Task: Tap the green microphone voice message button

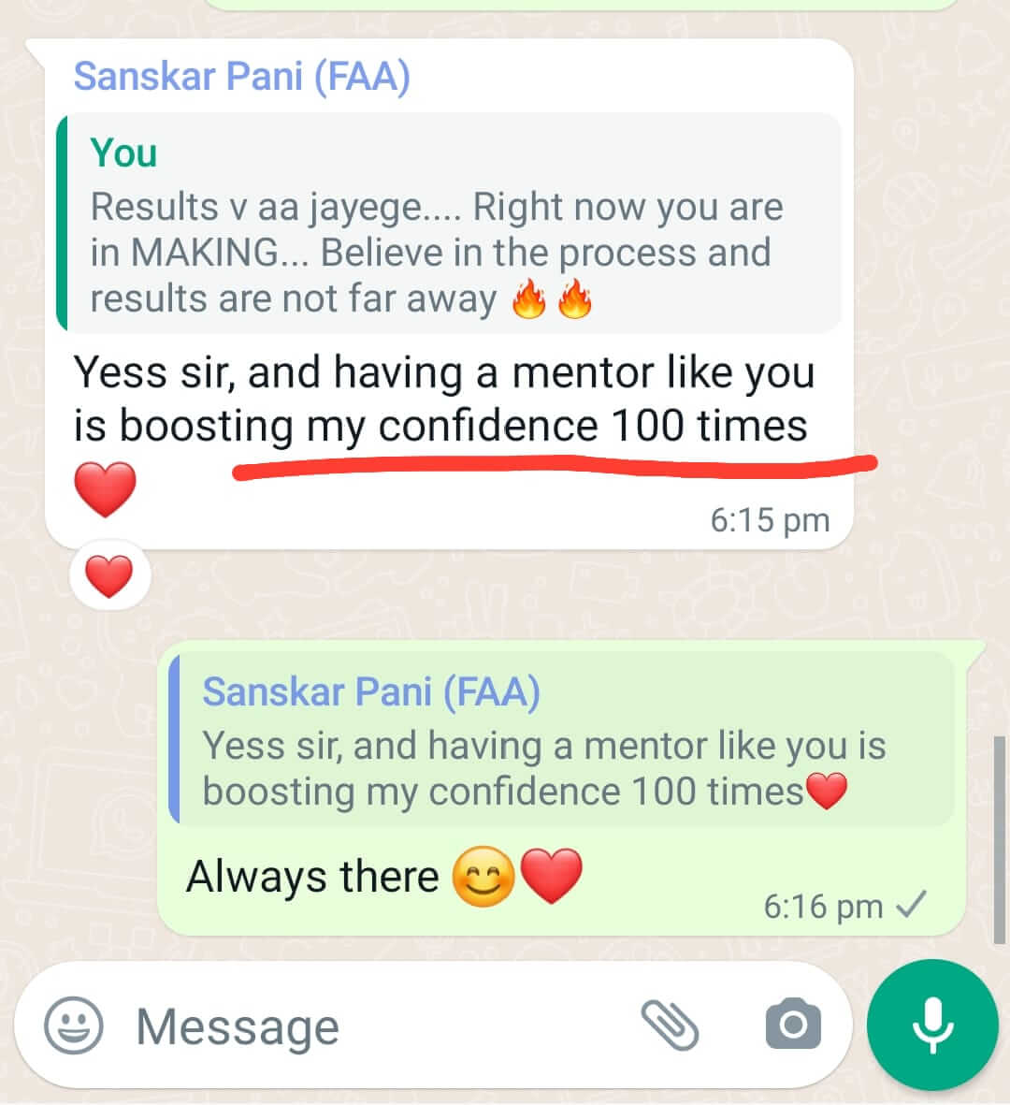Action: [932, 1025]
